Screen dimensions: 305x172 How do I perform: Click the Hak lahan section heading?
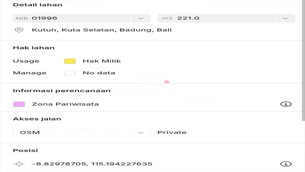(x=34, y=48)
